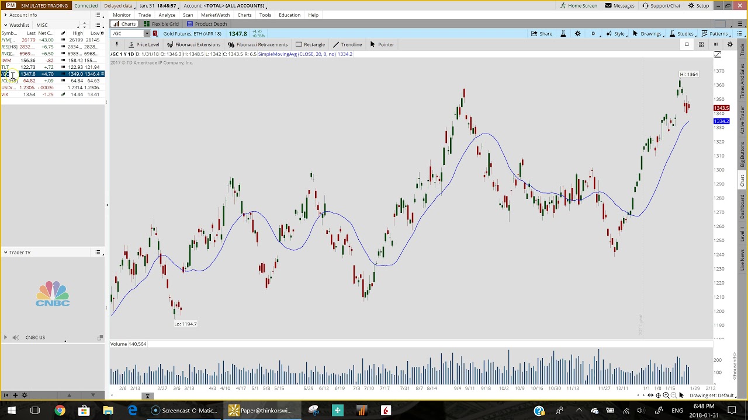Screen dimensions: 748x420
Task: Open the Help tab
Action: point(313,15)
